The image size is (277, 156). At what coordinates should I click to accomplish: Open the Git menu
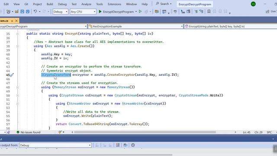(26, 4)
